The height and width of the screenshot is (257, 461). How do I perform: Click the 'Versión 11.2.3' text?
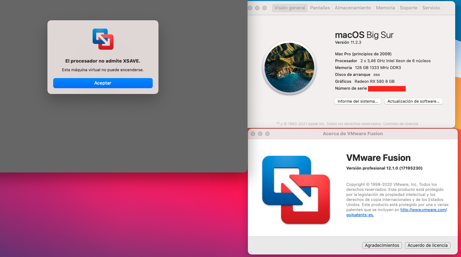click(348, 43)
